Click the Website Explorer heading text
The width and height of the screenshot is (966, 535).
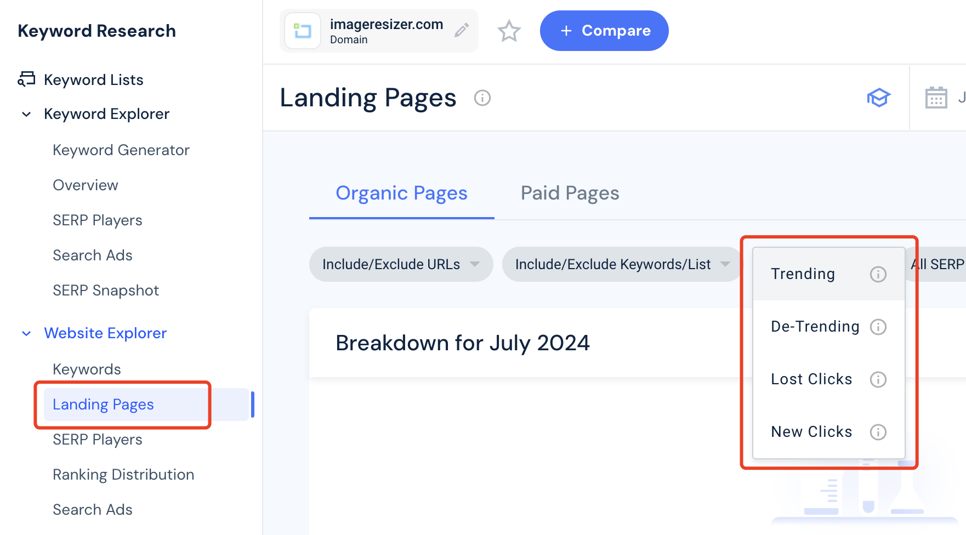coord(105,333)
